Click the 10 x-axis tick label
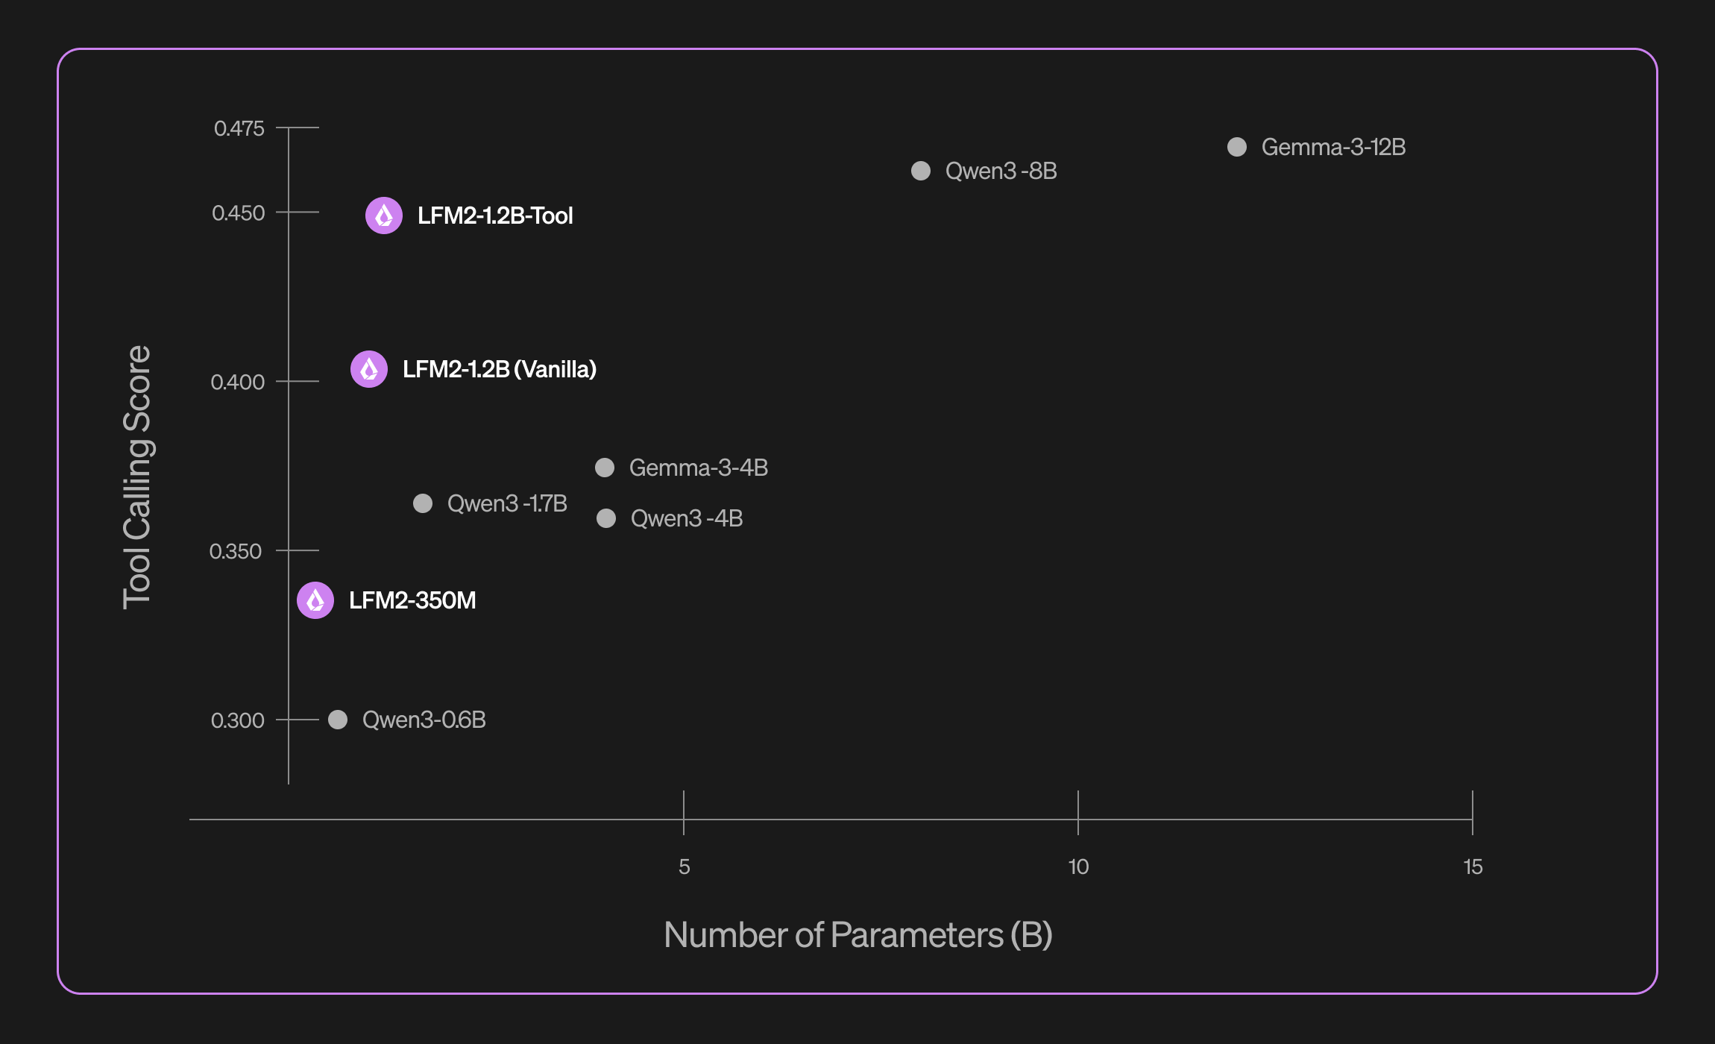The width and height of the screenshot is (1715, 1044). [x=1078, y=867]
